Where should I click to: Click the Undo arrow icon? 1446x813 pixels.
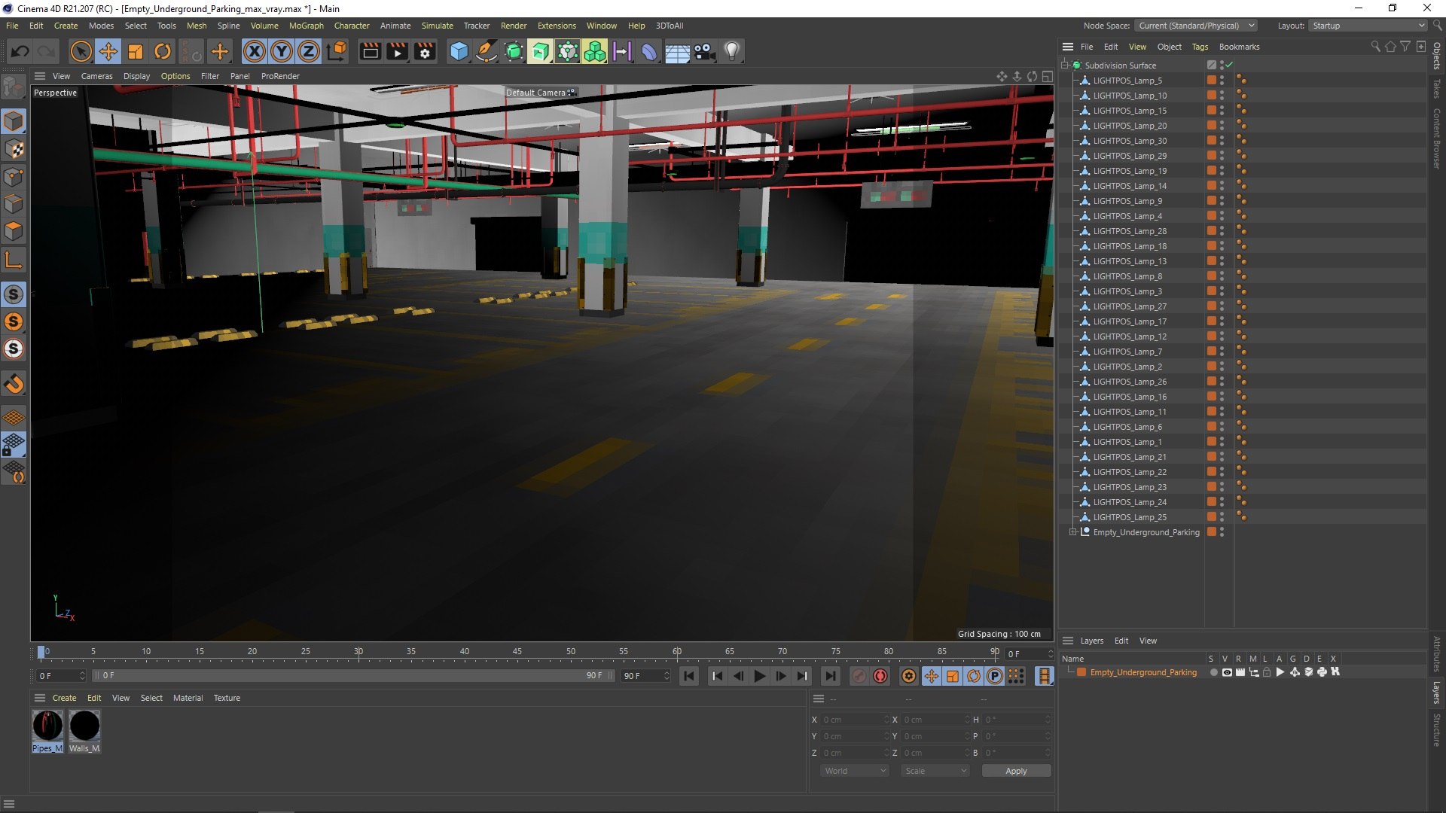pos(20,51)
